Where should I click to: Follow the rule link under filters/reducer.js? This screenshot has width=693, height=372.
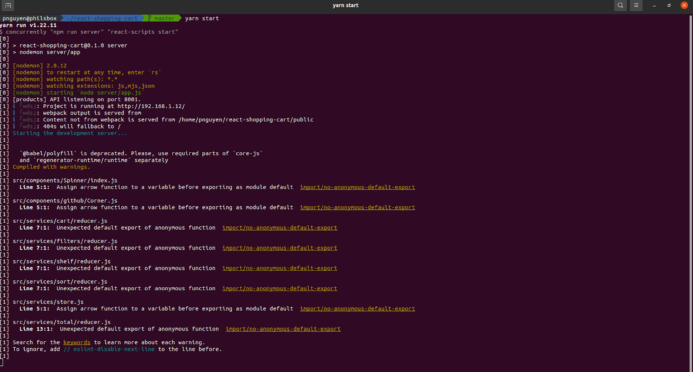click(279, 248)
